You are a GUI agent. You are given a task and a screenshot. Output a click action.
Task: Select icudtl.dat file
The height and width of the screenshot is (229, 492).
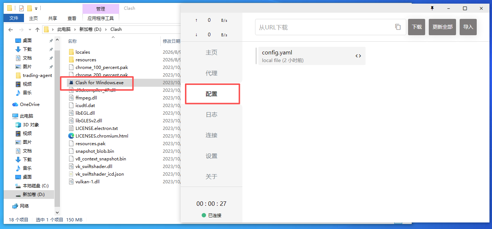(x=85, y=105)
